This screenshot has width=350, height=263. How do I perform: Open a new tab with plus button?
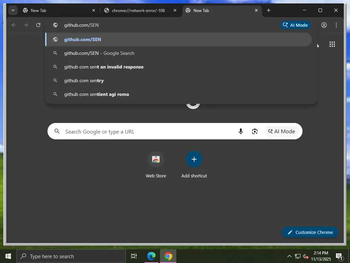269,10
